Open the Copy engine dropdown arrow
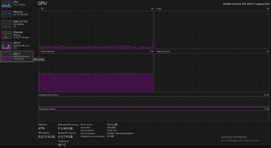 click(x=155, y=9)
